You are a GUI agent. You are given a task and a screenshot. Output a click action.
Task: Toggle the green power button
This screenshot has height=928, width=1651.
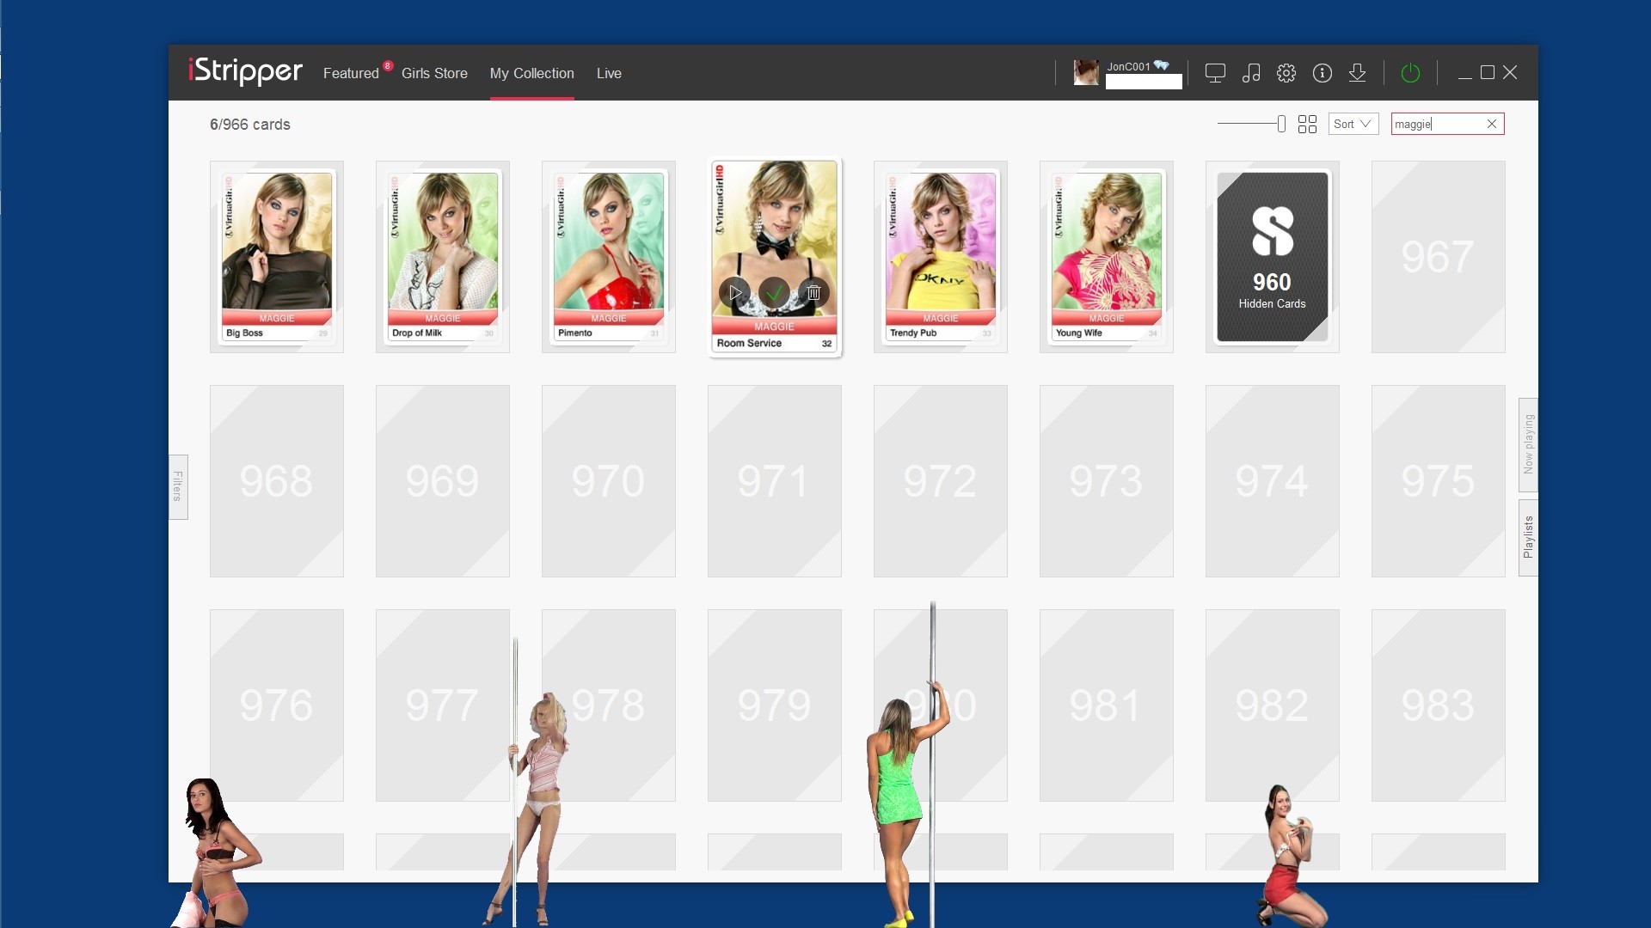1410,73
